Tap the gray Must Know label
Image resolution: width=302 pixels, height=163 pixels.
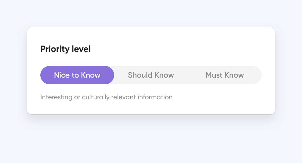[225, 75]
